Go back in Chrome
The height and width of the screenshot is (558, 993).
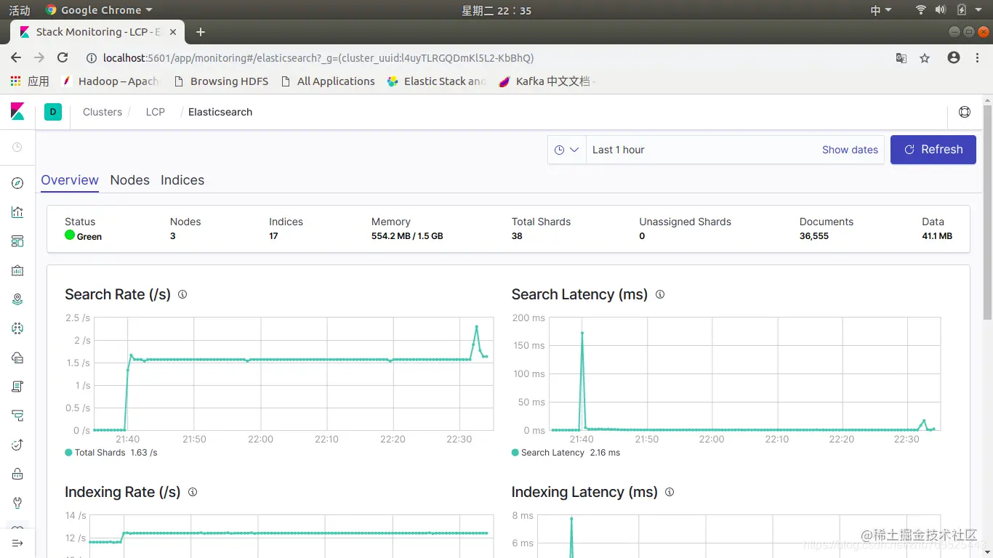point(16,58)
